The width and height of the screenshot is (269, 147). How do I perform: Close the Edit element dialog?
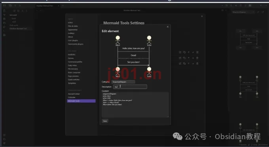click(x=168, y=27)
